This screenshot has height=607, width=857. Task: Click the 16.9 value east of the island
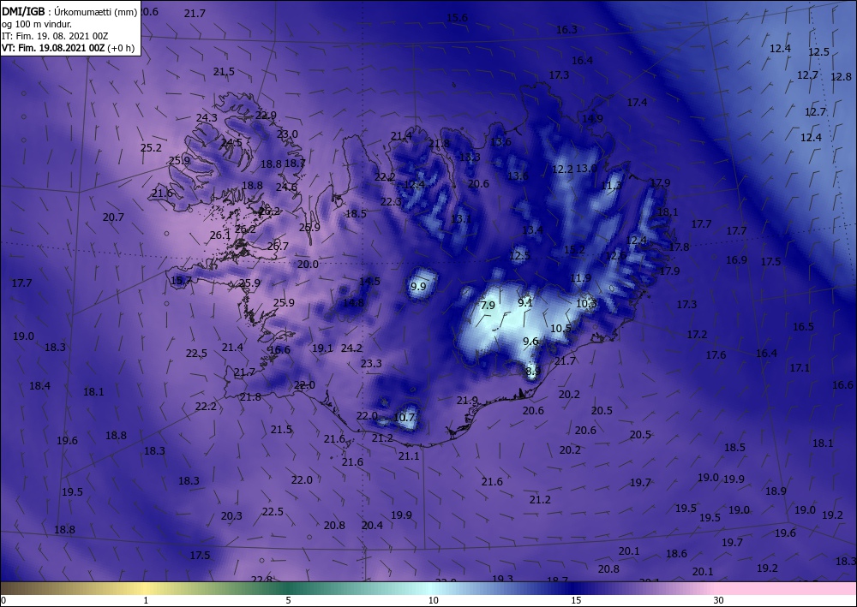point(736,259)
